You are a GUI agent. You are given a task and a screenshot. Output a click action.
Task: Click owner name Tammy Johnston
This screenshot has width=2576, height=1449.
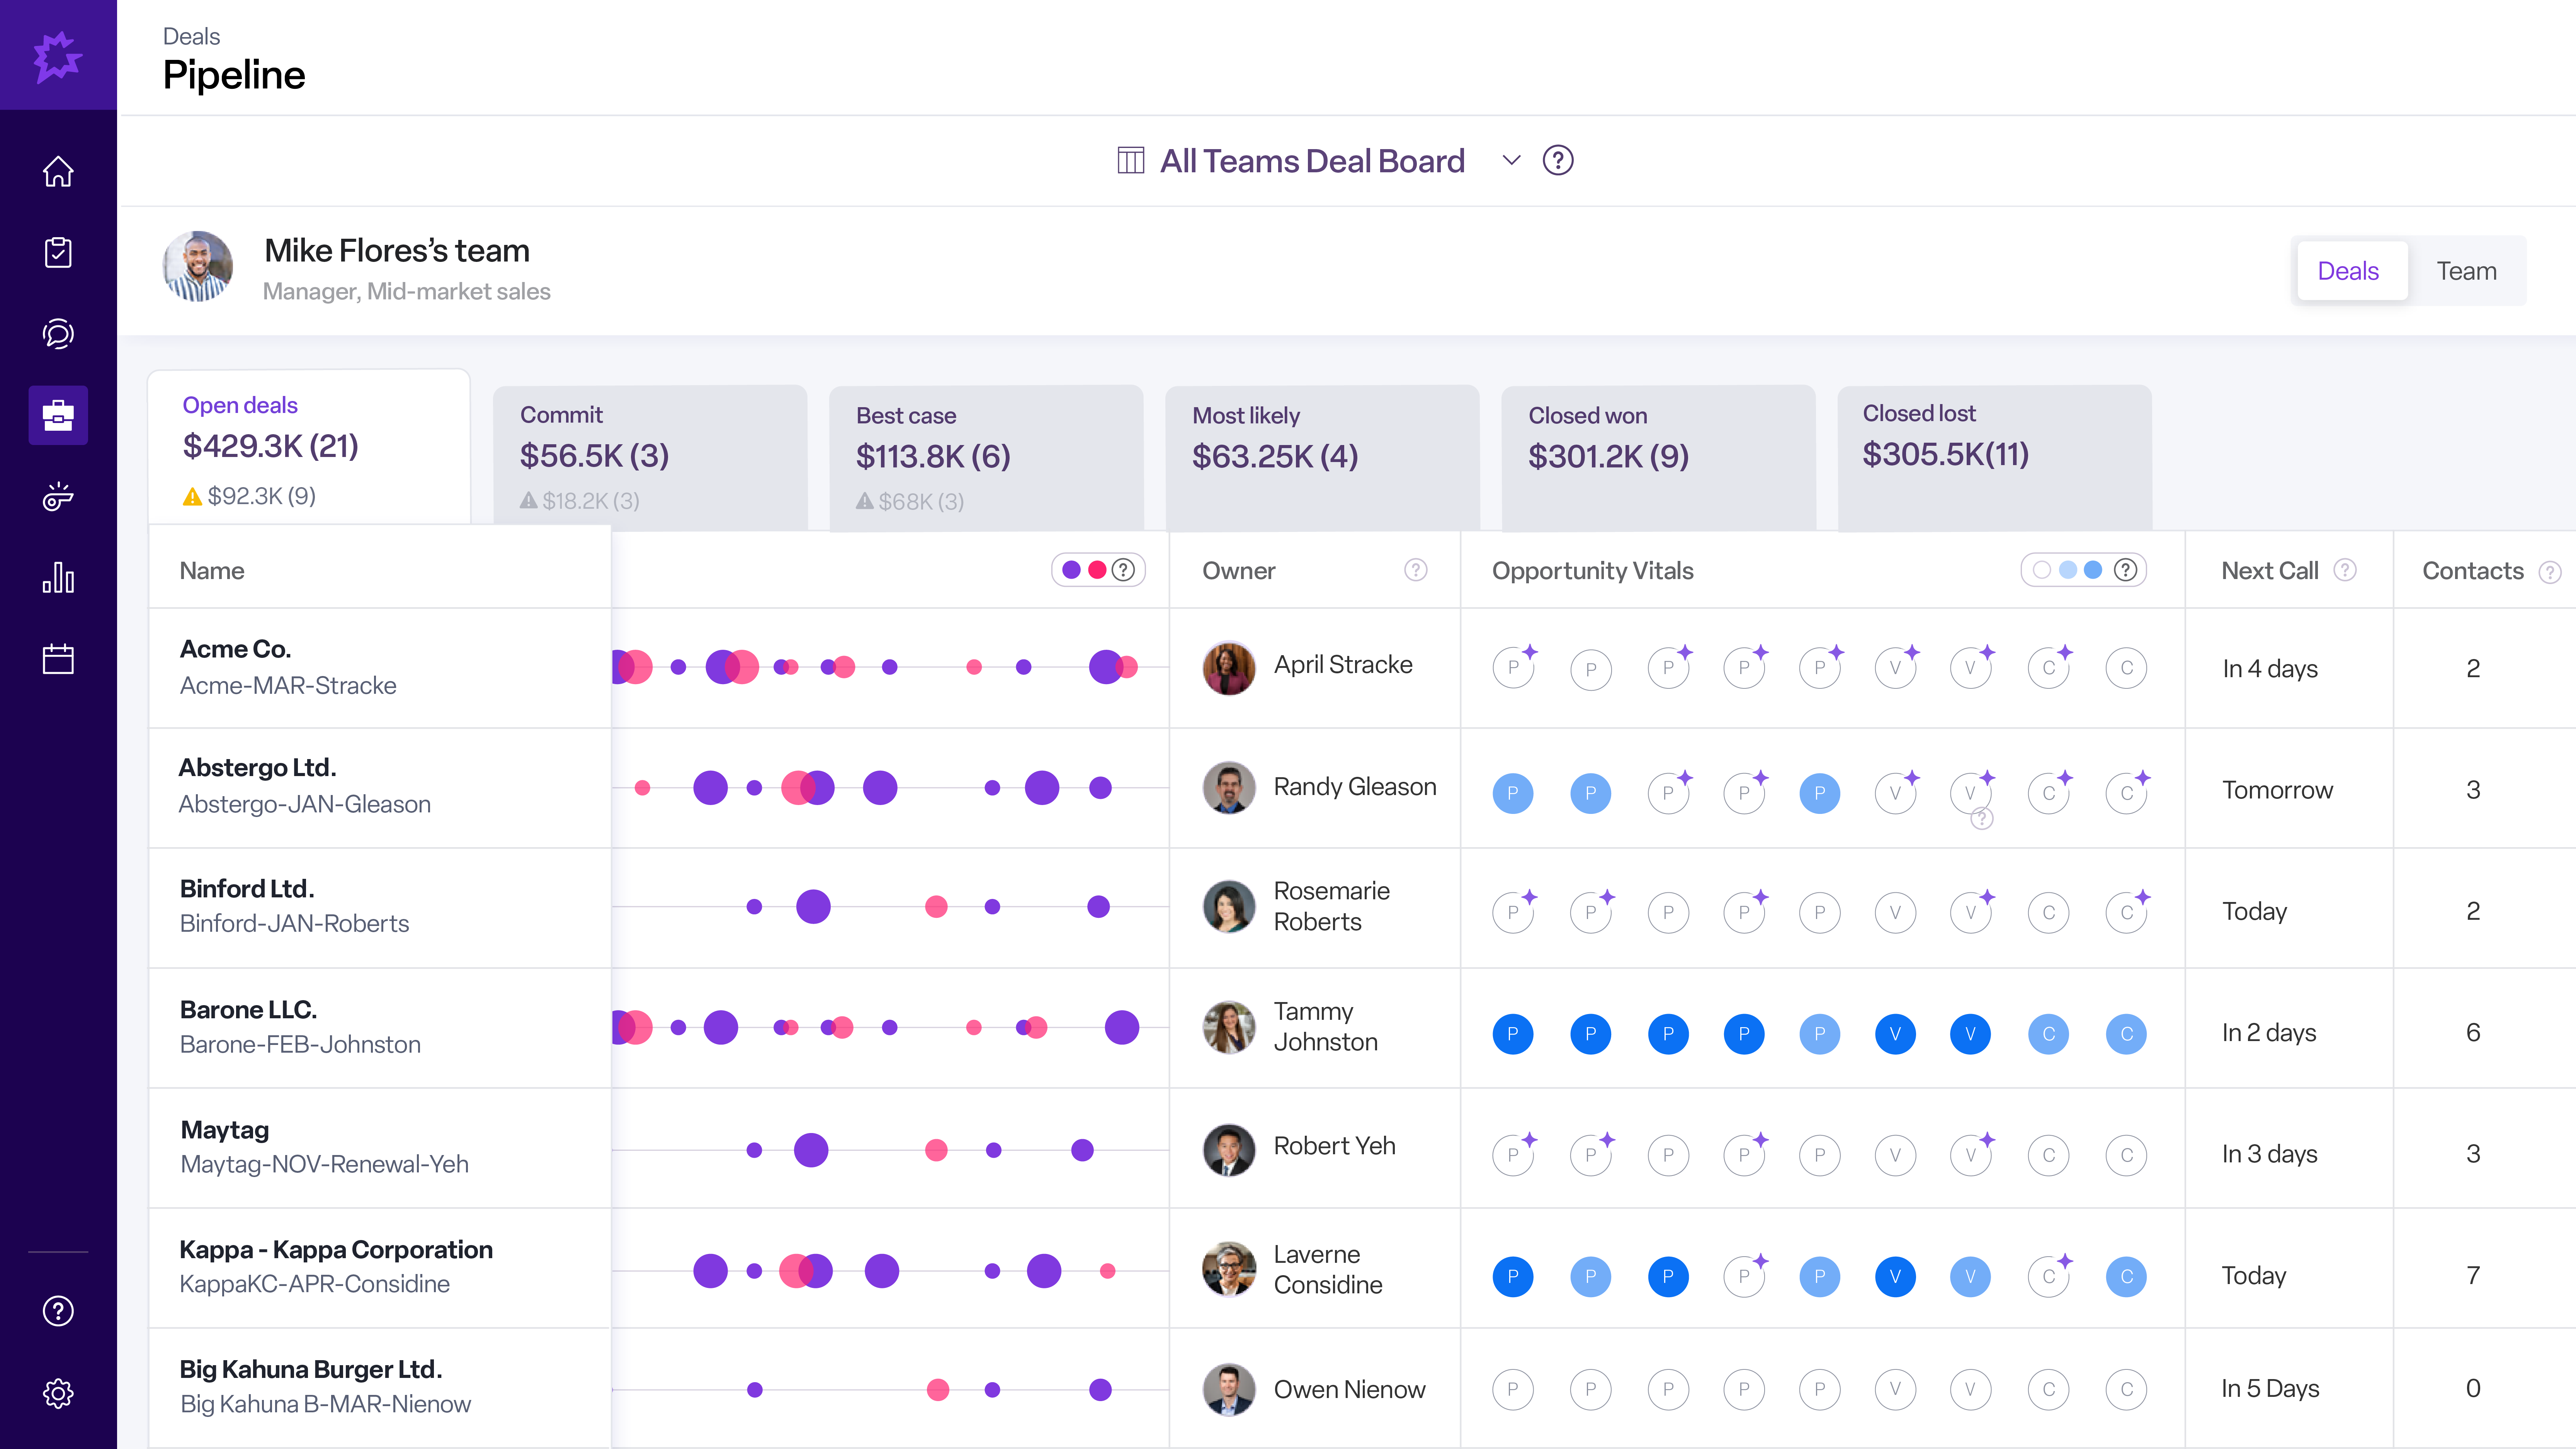1326,1027
